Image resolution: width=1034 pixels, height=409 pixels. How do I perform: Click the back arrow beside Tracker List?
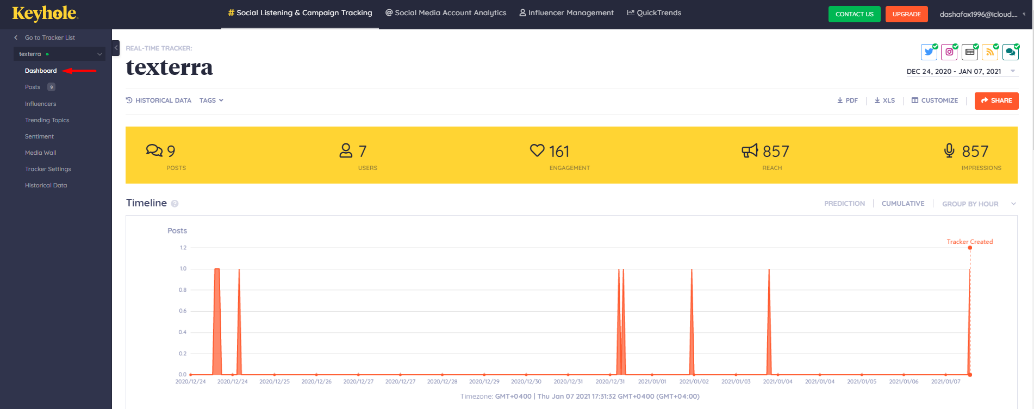click(16, 37)
